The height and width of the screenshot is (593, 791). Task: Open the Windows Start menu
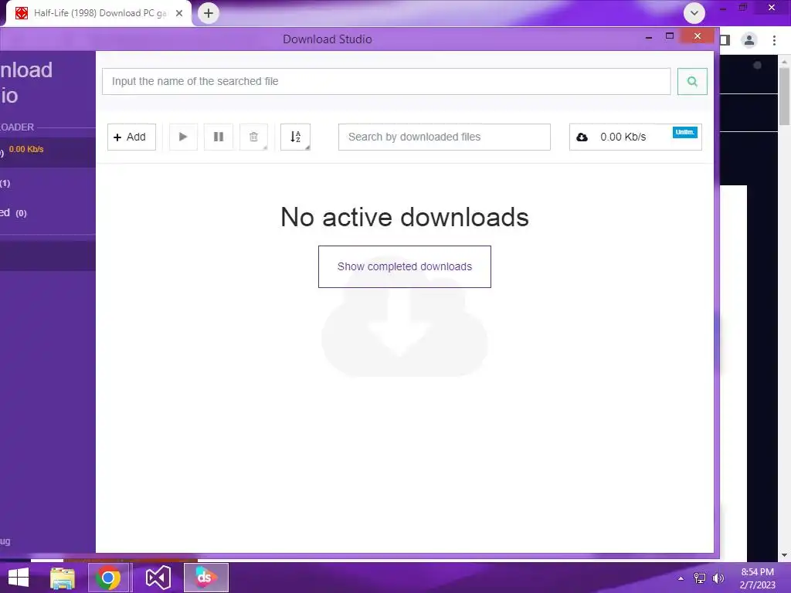(19, 578)
